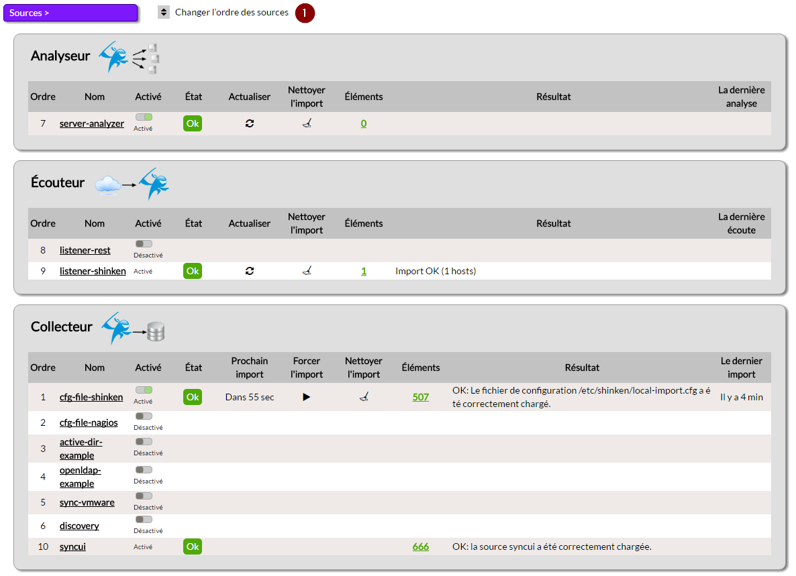Click the Écouteur cloud icon
Viewport: 796px width, 576px height.
[x=107, y=184]
